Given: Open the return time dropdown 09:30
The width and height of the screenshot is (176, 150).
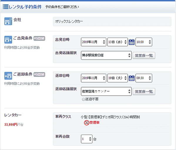Looking at the screenshot, I should coord(144,78).
